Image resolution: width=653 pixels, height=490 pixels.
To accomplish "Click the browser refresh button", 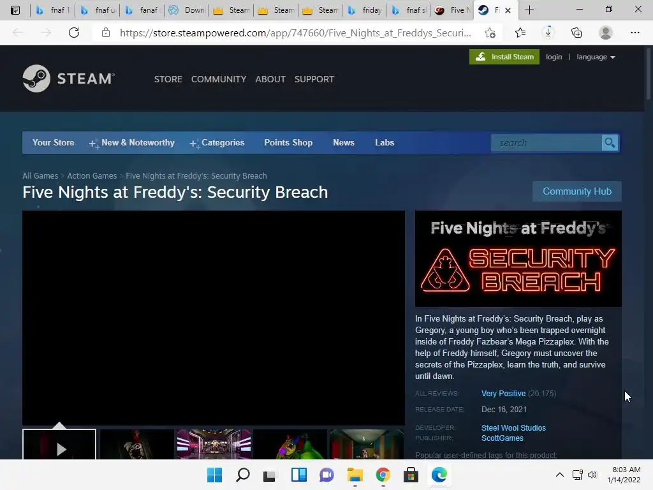I will coord(74,33).
